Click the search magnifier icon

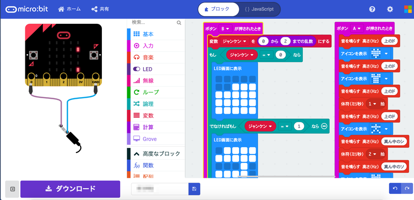tap(179, 23)
